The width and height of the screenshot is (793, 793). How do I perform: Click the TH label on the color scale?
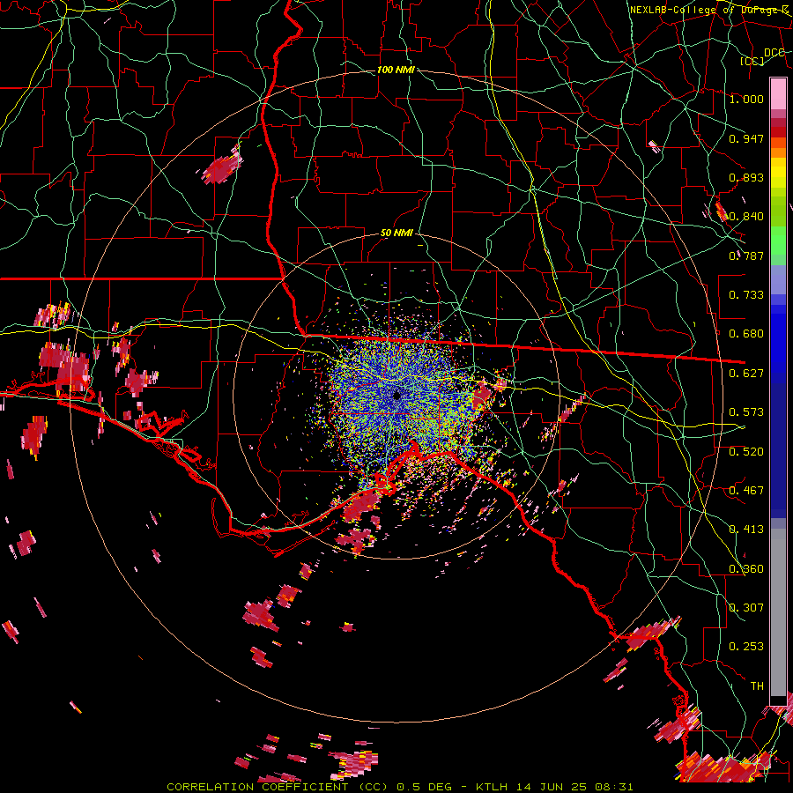757,686
